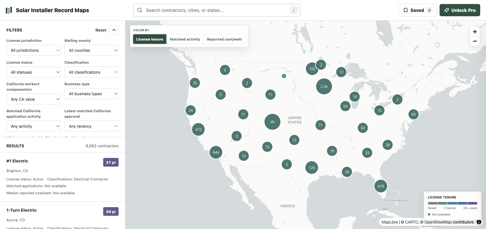Click the 4k cluster marker
This screenshot has height=229, width=486.
pos(272,122)
